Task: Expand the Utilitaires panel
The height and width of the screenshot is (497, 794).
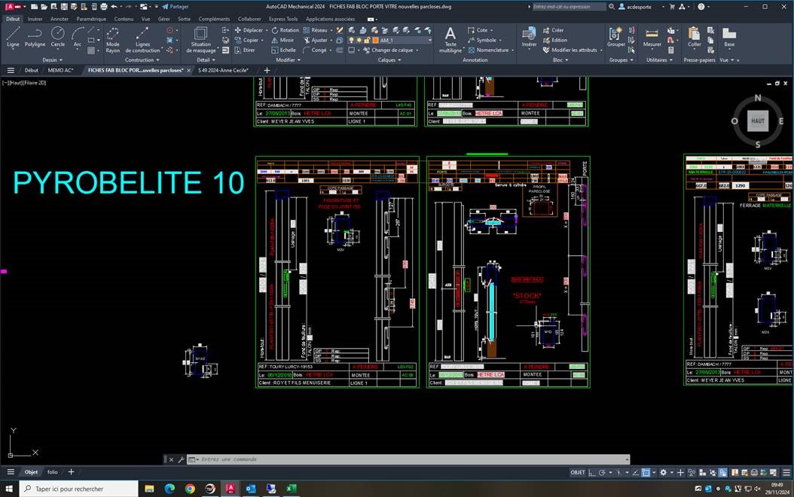Action: 659,59
